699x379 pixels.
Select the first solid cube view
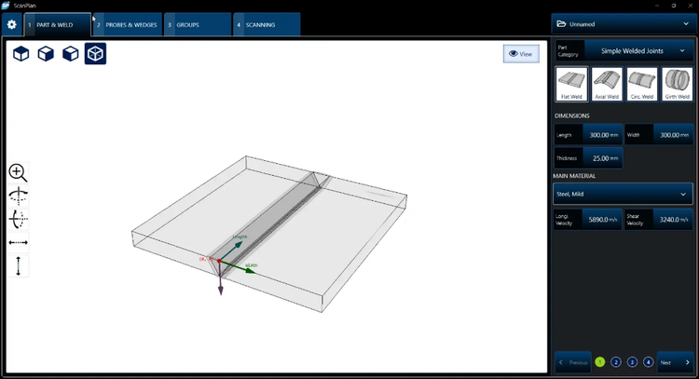[x=21, y=54]
